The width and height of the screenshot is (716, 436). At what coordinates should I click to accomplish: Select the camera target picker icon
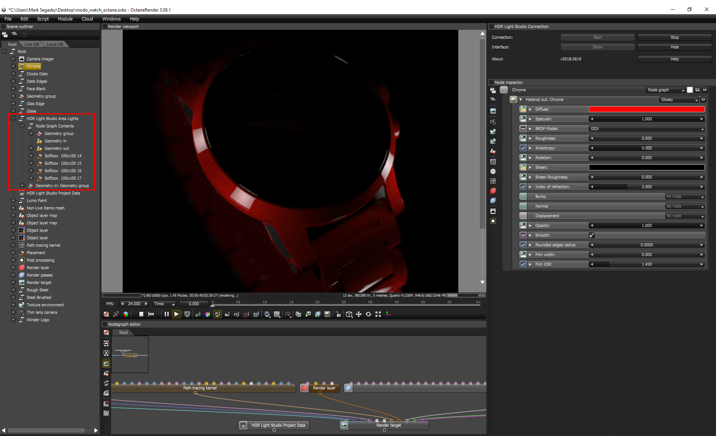[x=236, y=314]
